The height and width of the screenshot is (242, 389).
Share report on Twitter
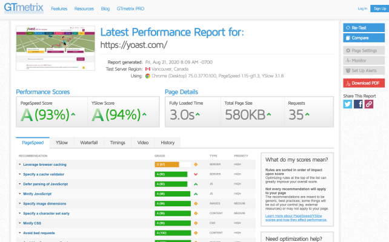348,104
